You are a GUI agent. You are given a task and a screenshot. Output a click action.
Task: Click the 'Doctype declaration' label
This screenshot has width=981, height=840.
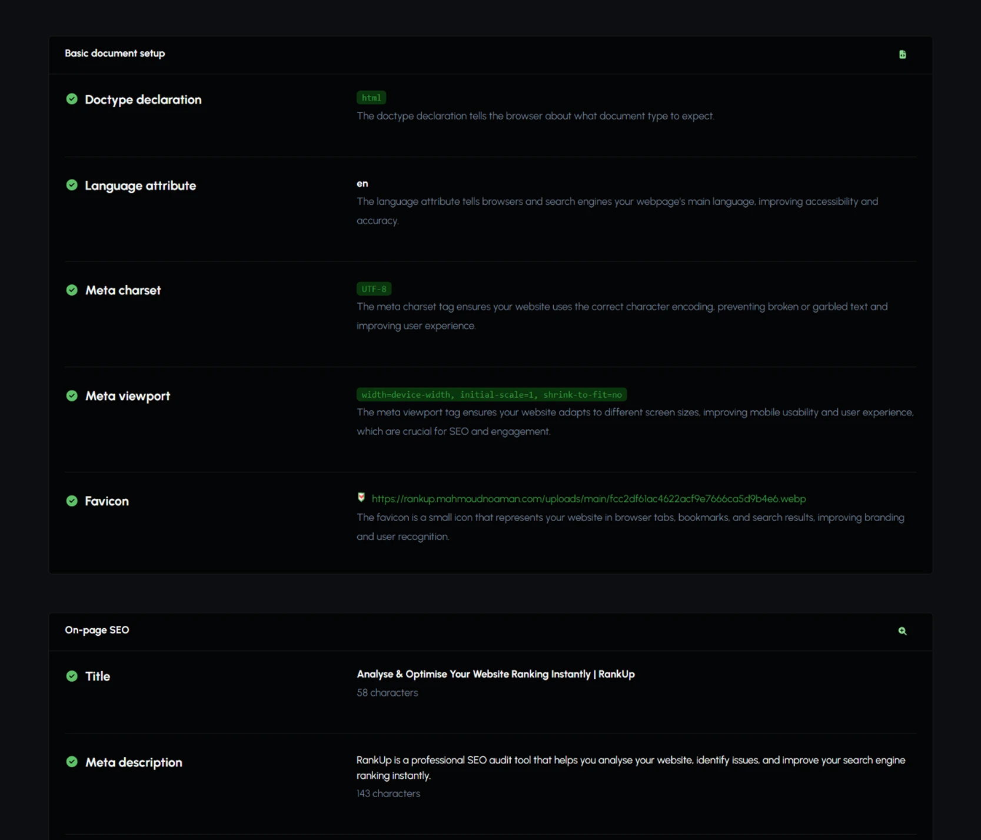point(143,99)
